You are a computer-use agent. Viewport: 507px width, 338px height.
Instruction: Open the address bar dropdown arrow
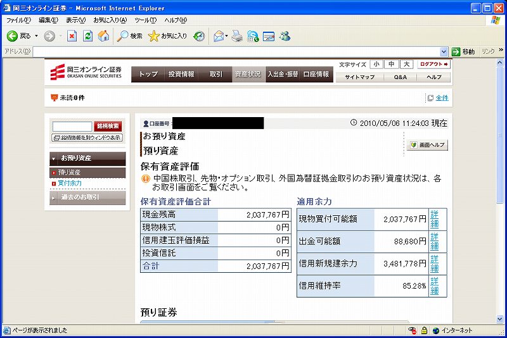pos(444,52)
